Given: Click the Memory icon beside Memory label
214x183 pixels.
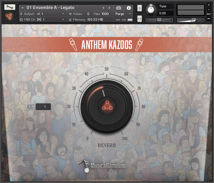Looking at the screenshot, I should pos(70,20).
